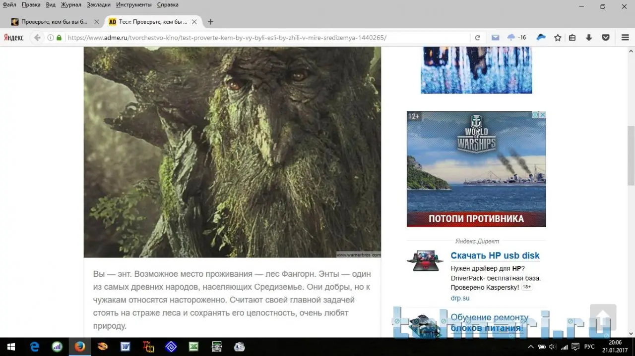The height and width of the screenshot is (356, 635).
Task: Click the blue diamond app taskbar icon
Action: [171, 347]
